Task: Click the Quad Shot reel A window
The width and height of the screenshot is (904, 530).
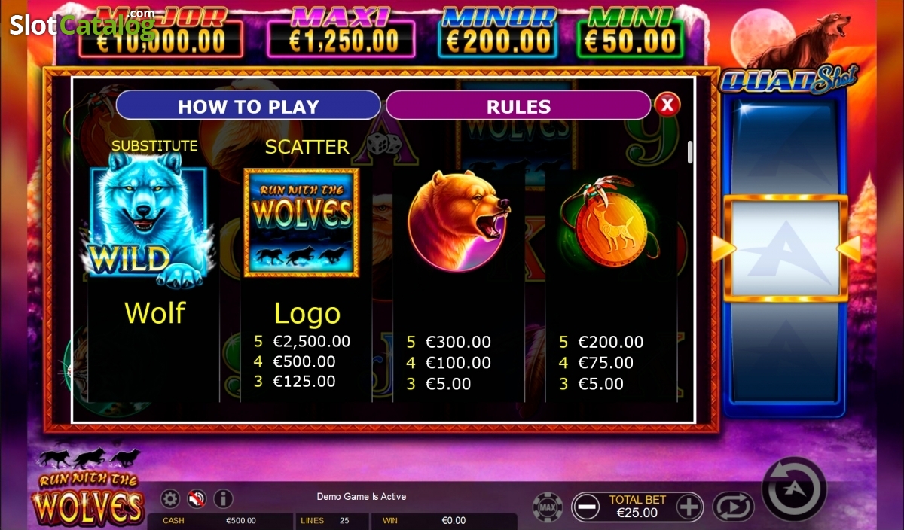Action: [786, 247]
